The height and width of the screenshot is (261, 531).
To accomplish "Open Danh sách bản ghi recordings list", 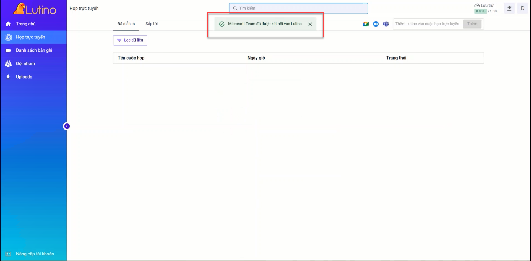I will click(x=33, y=50).
